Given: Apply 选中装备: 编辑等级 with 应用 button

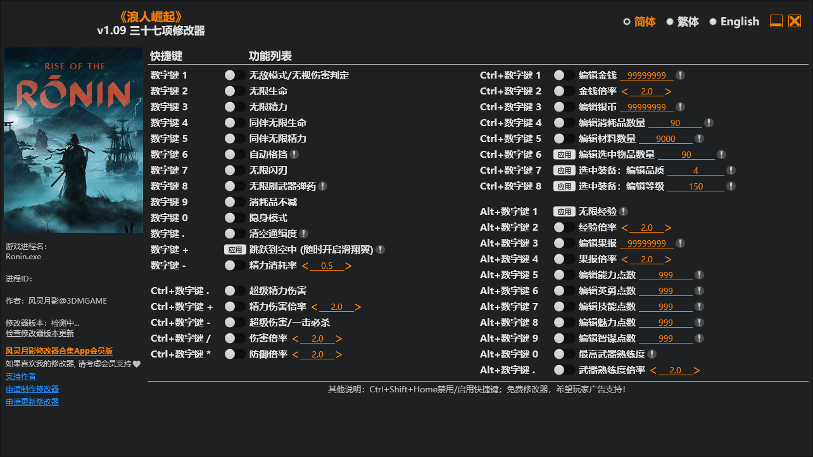Looking at the screenshot, I should (564, 186).
